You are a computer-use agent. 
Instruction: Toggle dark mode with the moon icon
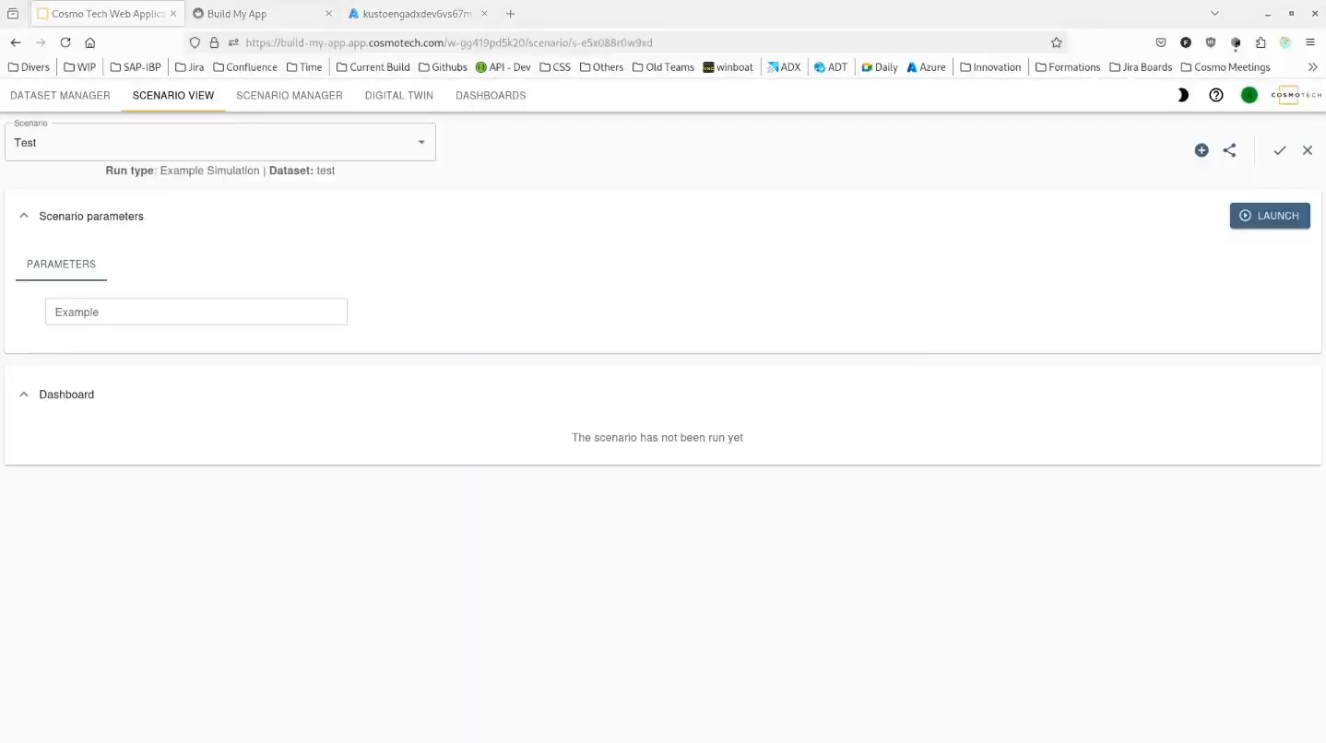pos(1183,95)
